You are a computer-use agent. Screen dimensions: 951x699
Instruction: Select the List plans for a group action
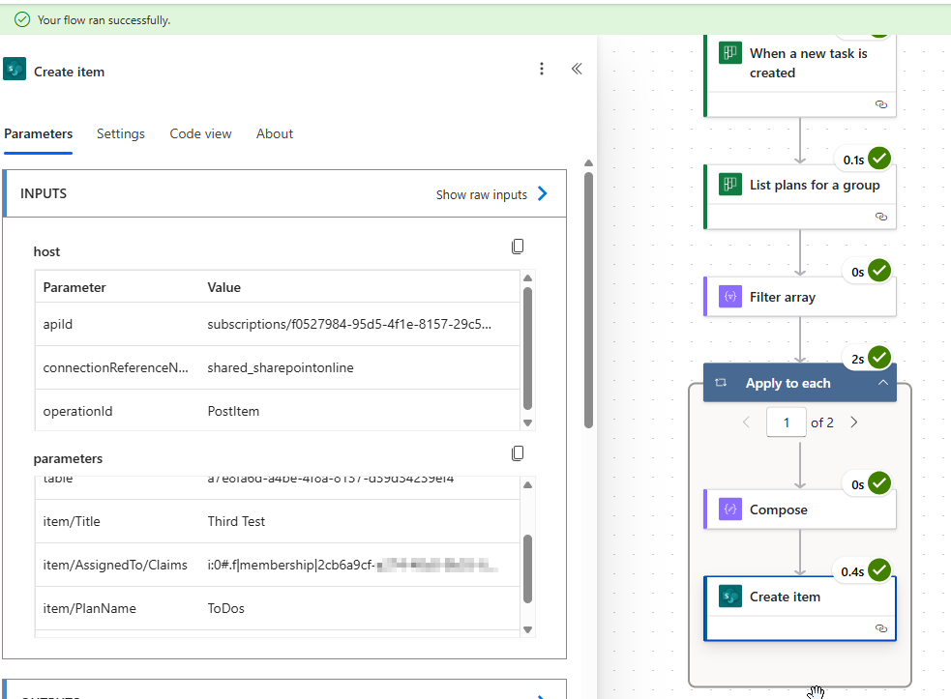point(800,196)
